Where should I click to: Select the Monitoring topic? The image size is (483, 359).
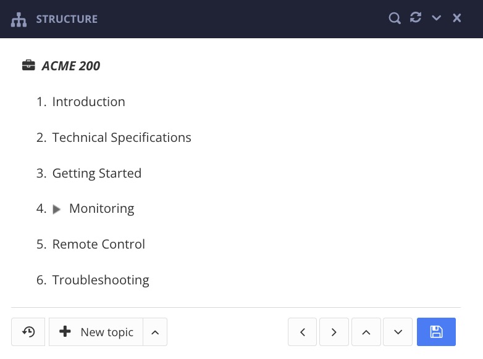click(101, 209)
